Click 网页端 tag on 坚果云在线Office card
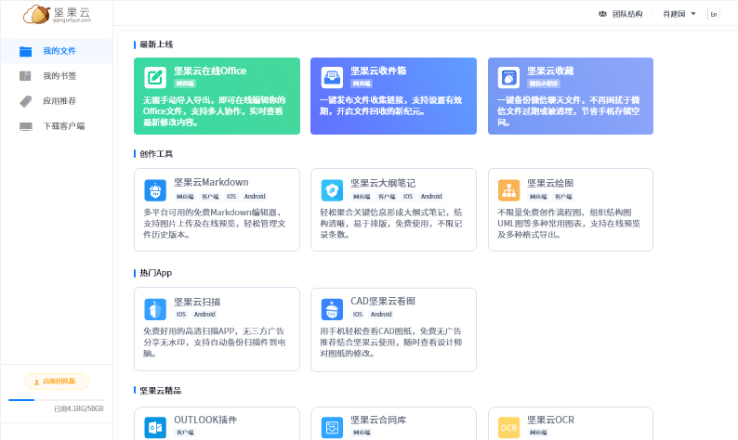Viewport: 738px width, 440px height. point(185,84)
